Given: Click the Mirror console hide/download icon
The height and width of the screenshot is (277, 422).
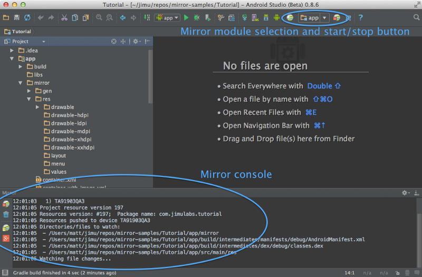Looking at the screenshot, I should coord(416,193).
